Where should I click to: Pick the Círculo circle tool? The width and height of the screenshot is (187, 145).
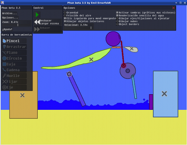pos(14,58)
